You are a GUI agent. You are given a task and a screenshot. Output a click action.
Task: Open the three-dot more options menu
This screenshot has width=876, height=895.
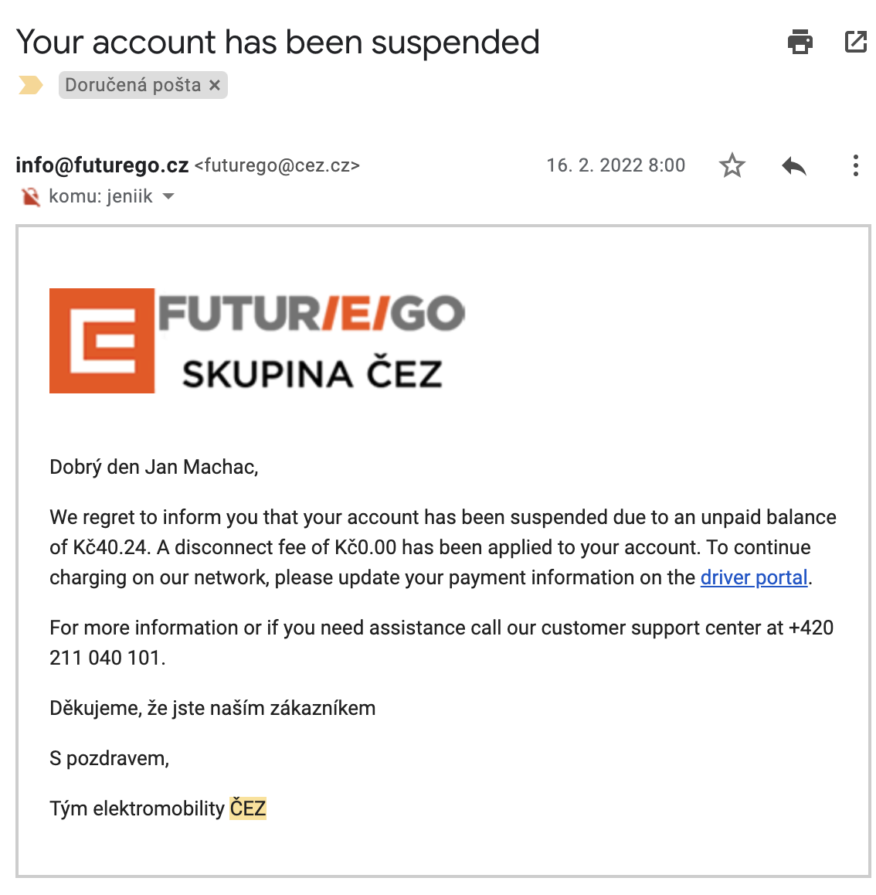tap(855, 165)
